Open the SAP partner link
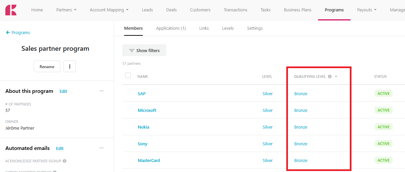Viewport: 405px width, 172px height. (142, 94)
